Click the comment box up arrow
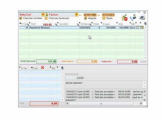 [144, 83]
